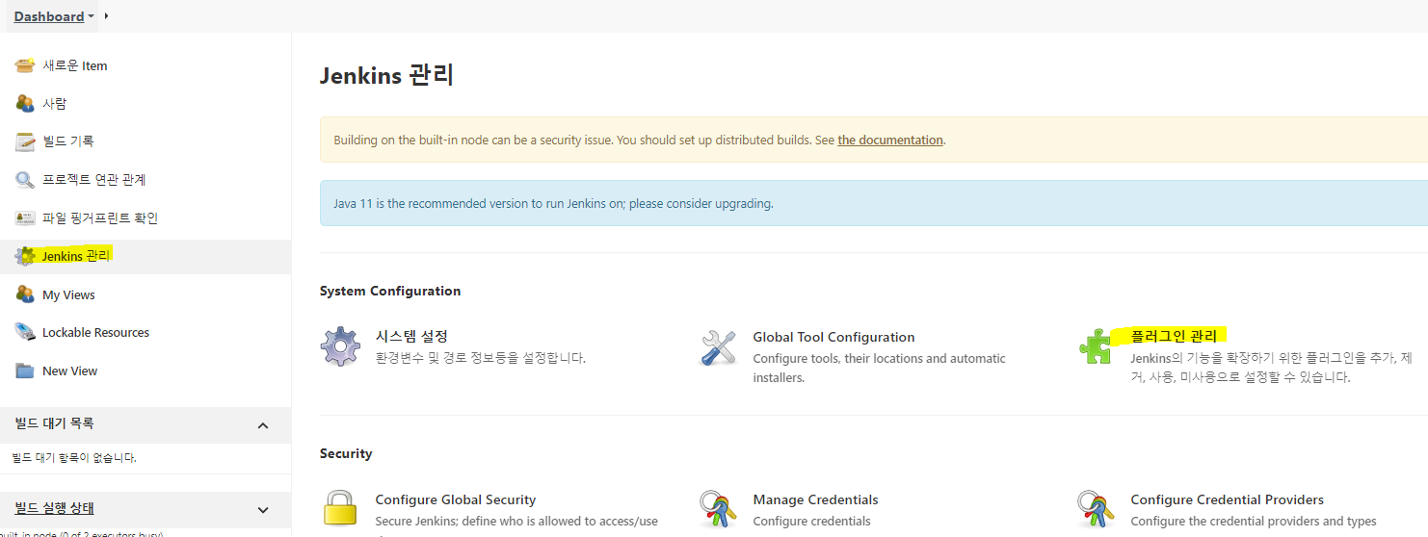Click the 파일 핑거프린트 확인 icon
Screen dimensions: 1428x537
click(25, 218)
